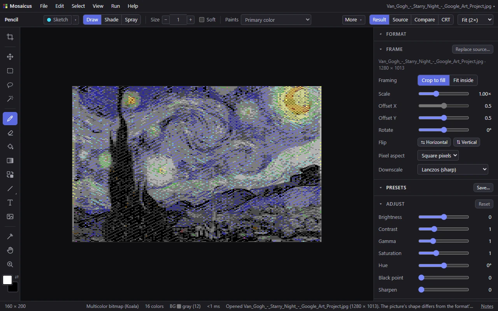Open the More options dropdown

click(353, 20)
